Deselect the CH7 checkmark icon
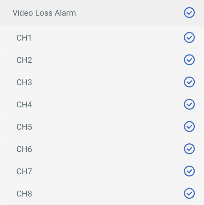This screenshot has width=204, height=205. point(189,171)
